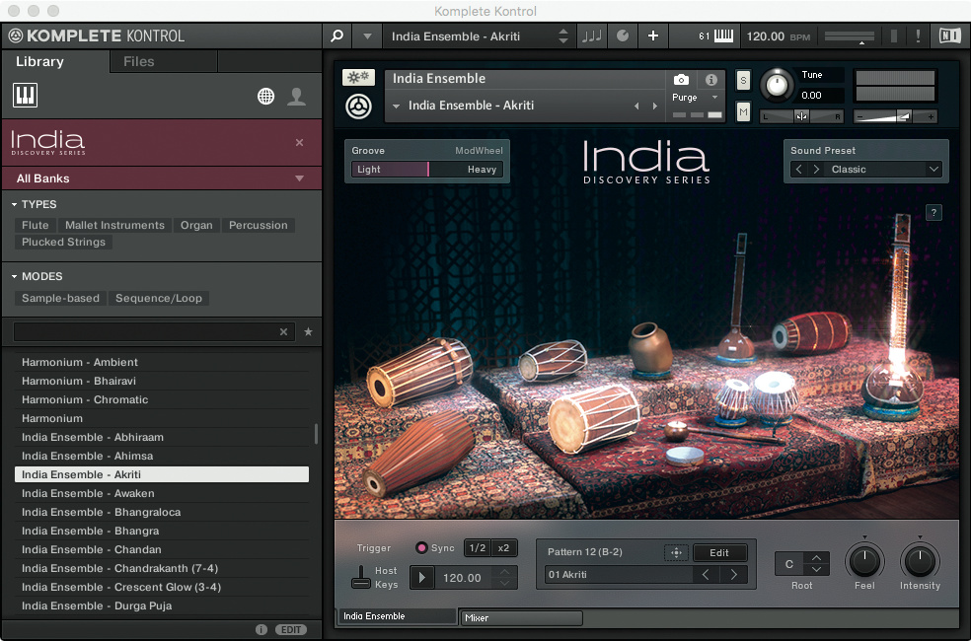Open factory content globe icon

(265, 96)
